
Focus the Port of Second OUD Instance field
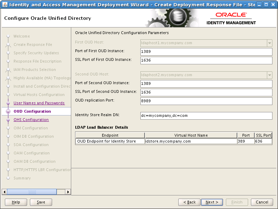pos(206,83)
